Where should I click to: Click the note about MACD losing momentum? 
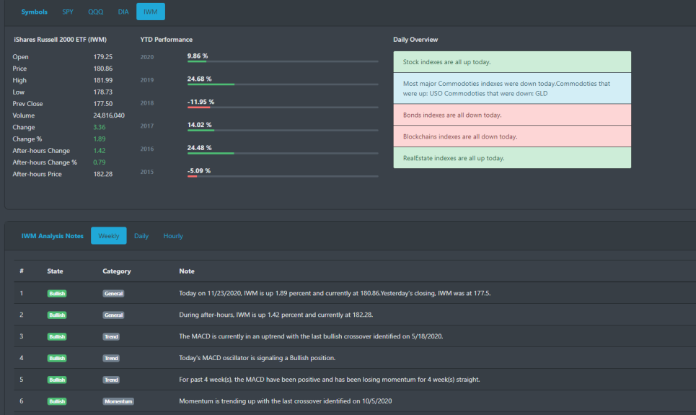330,380
